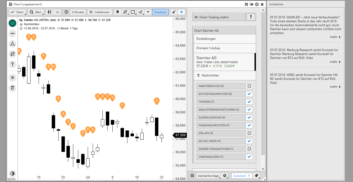
Task: Open the price tag icon menu
Action: click(257, 176)
